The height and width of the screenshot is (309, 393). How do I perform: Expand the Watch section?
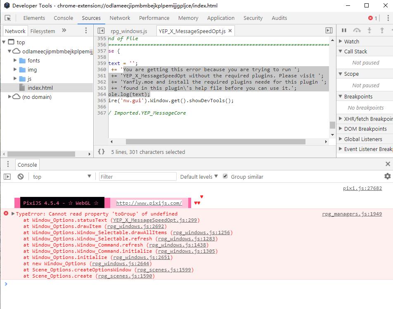point(340,41)
